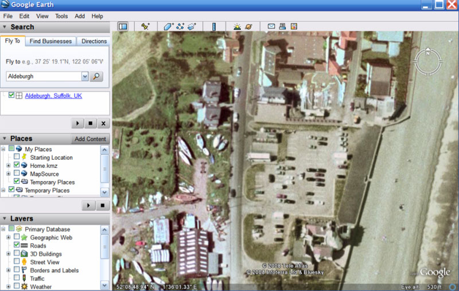Click the Street View person icon

24,262
